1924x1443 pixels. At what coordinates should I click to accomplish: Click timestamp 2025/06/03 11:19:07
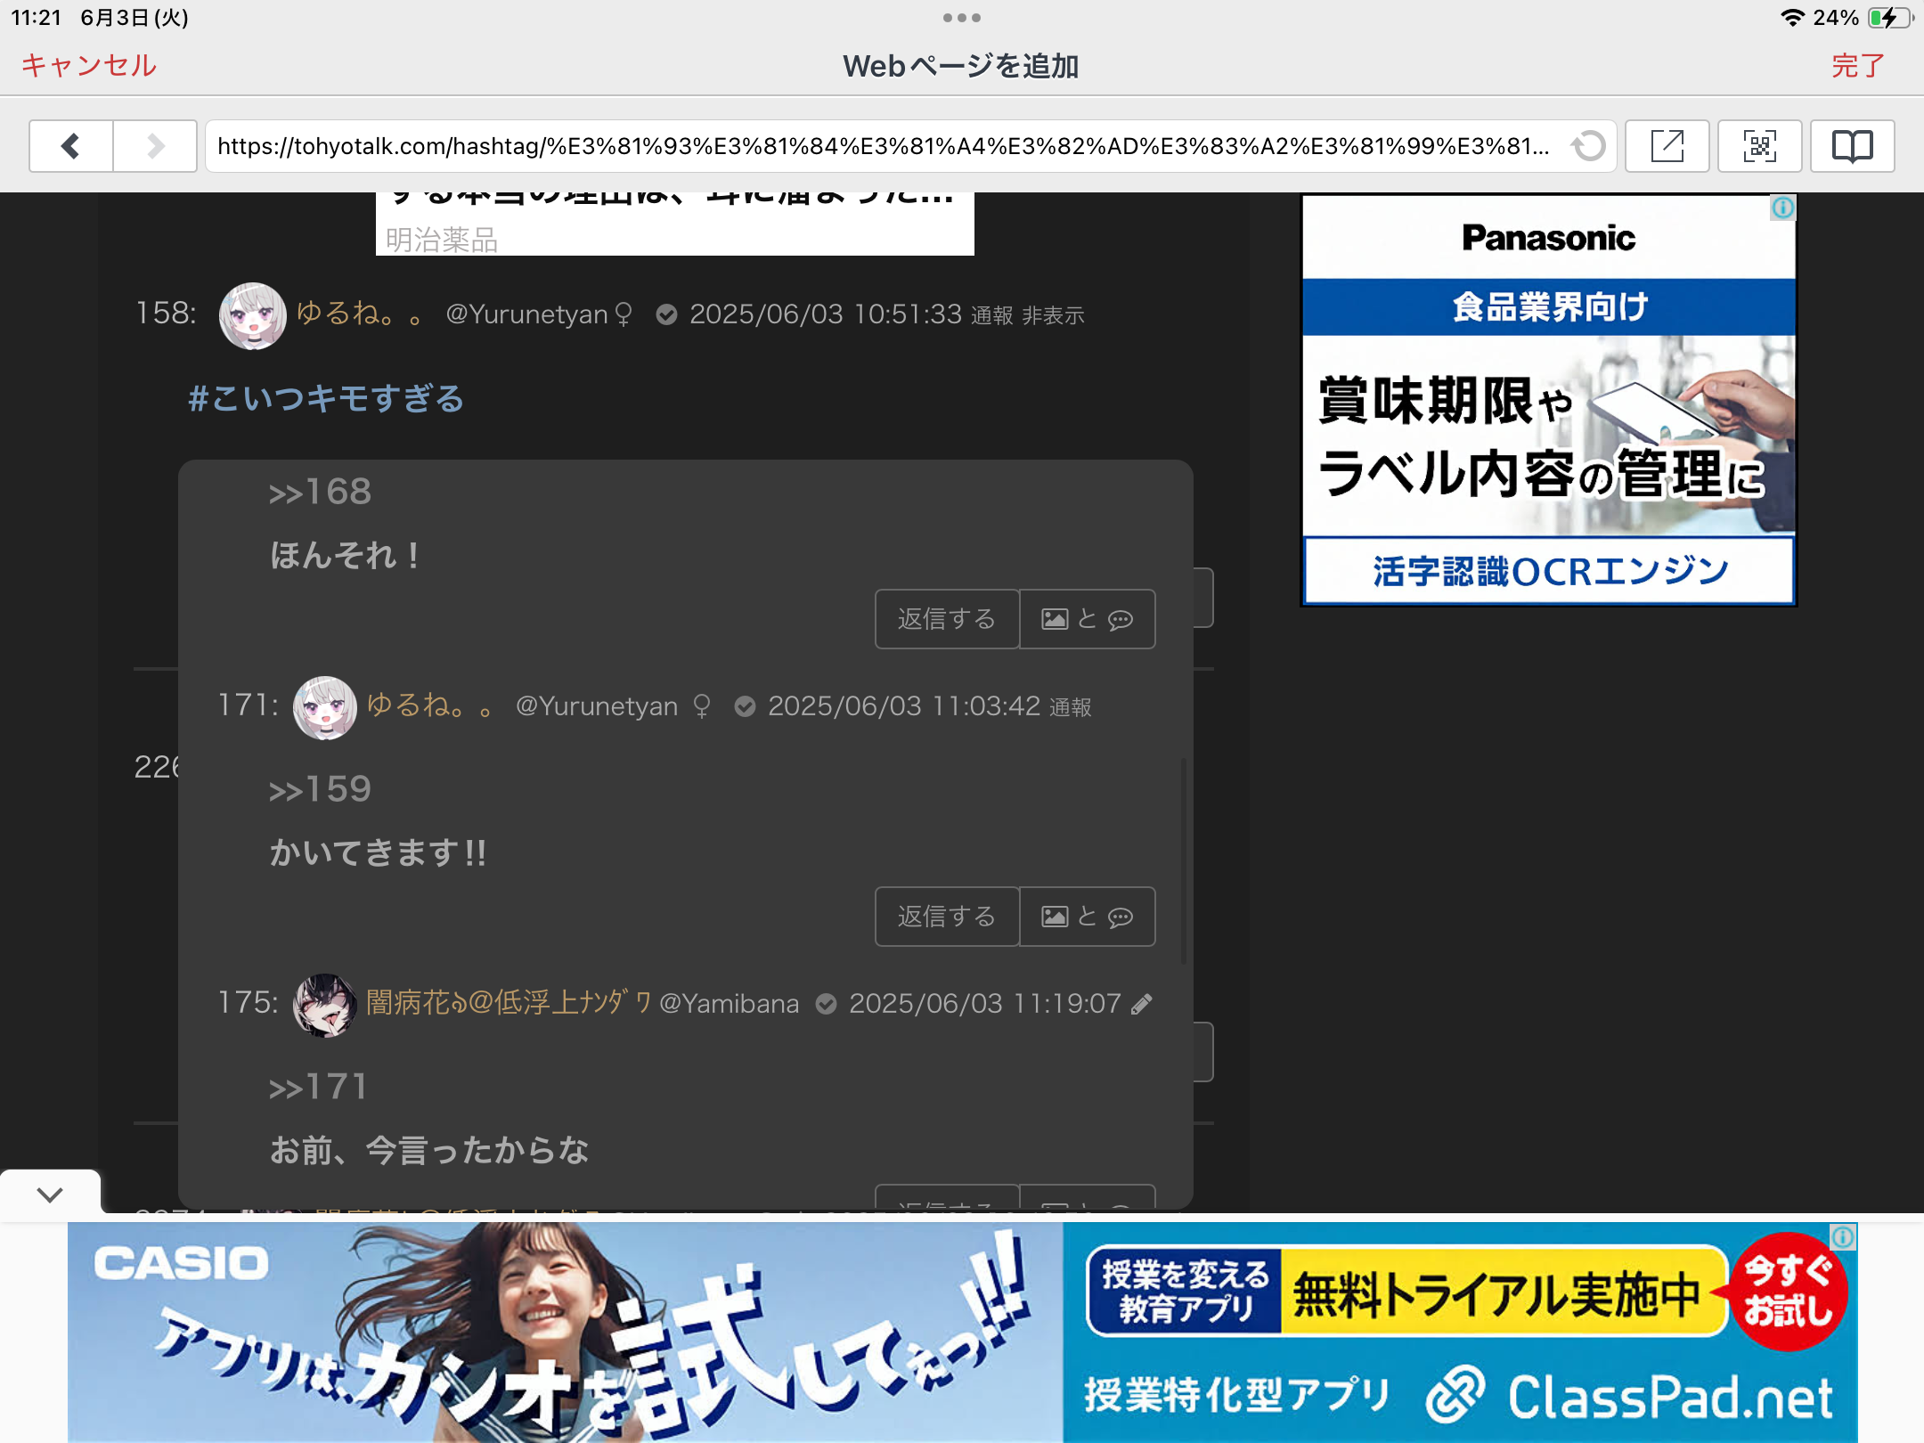[x=985, y=1004]
